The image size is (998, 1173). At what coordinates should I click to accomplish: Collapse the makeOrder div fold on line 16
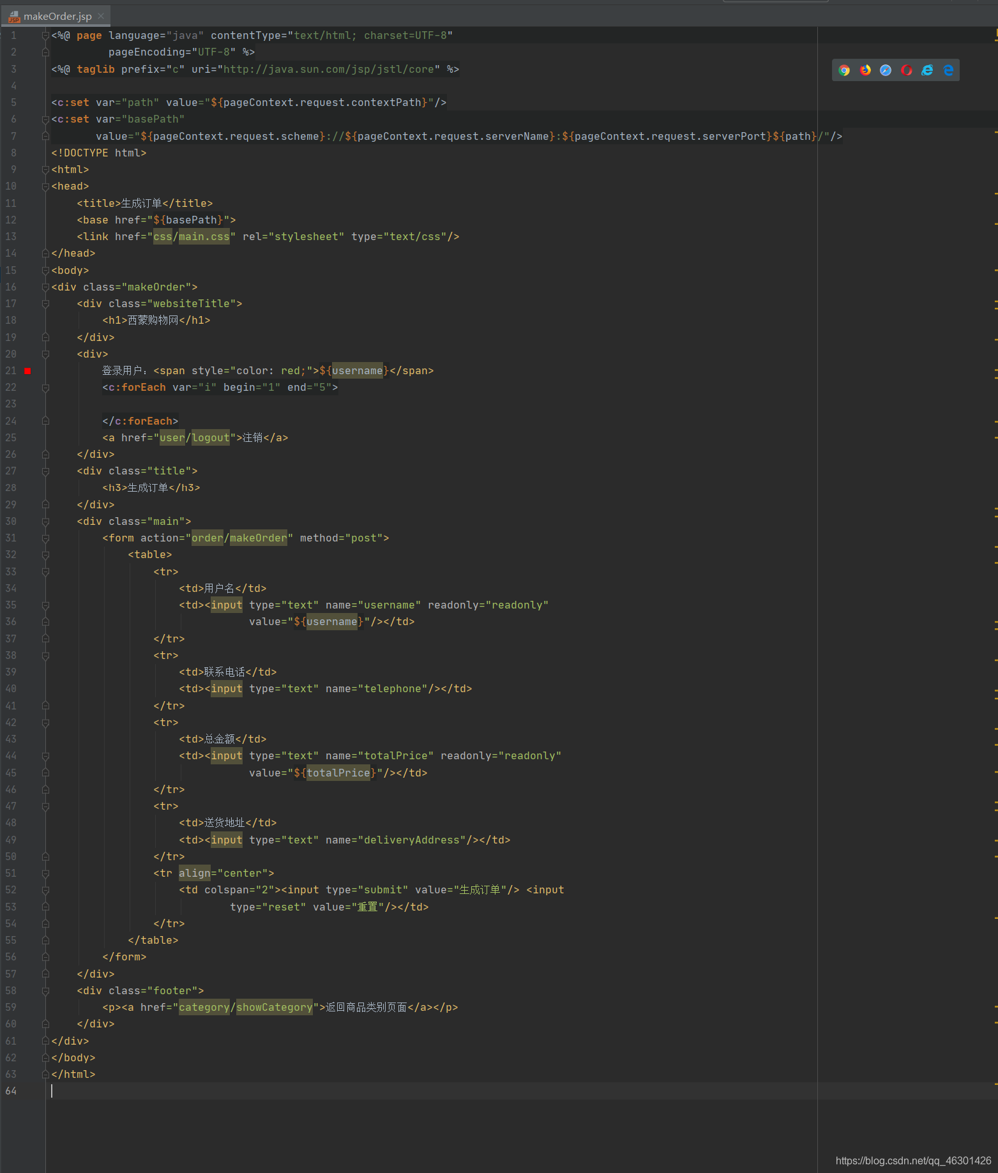pos(45,287)
